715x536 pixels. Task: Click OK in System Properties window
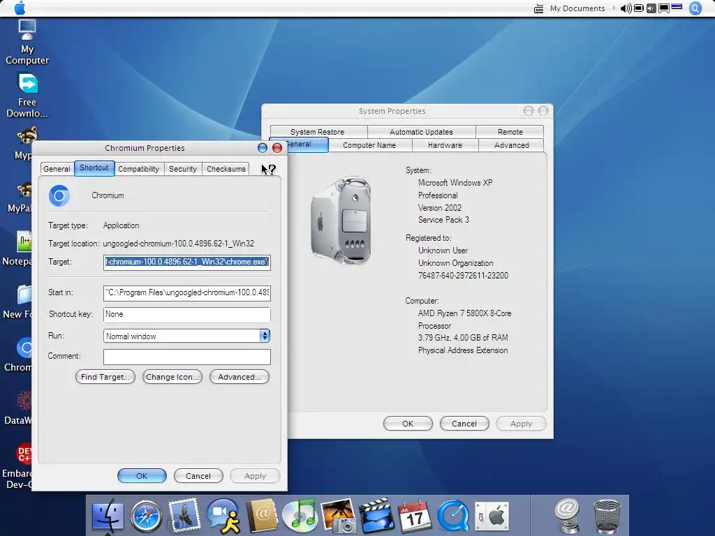pyautogui.click(x=408, y=424)
